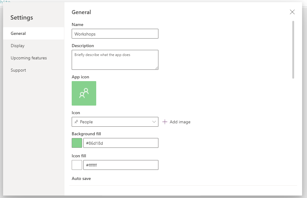
Task: Switch to the Display settings section
Action: click(x=17, y=46)
